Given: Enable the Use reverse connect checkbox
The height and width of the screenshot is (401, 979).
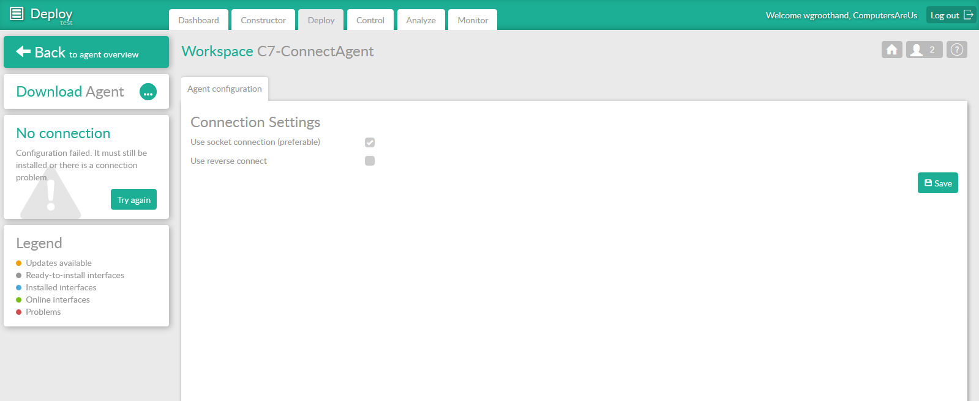Looking at the screenshot, I should click(x=370, y=161).
